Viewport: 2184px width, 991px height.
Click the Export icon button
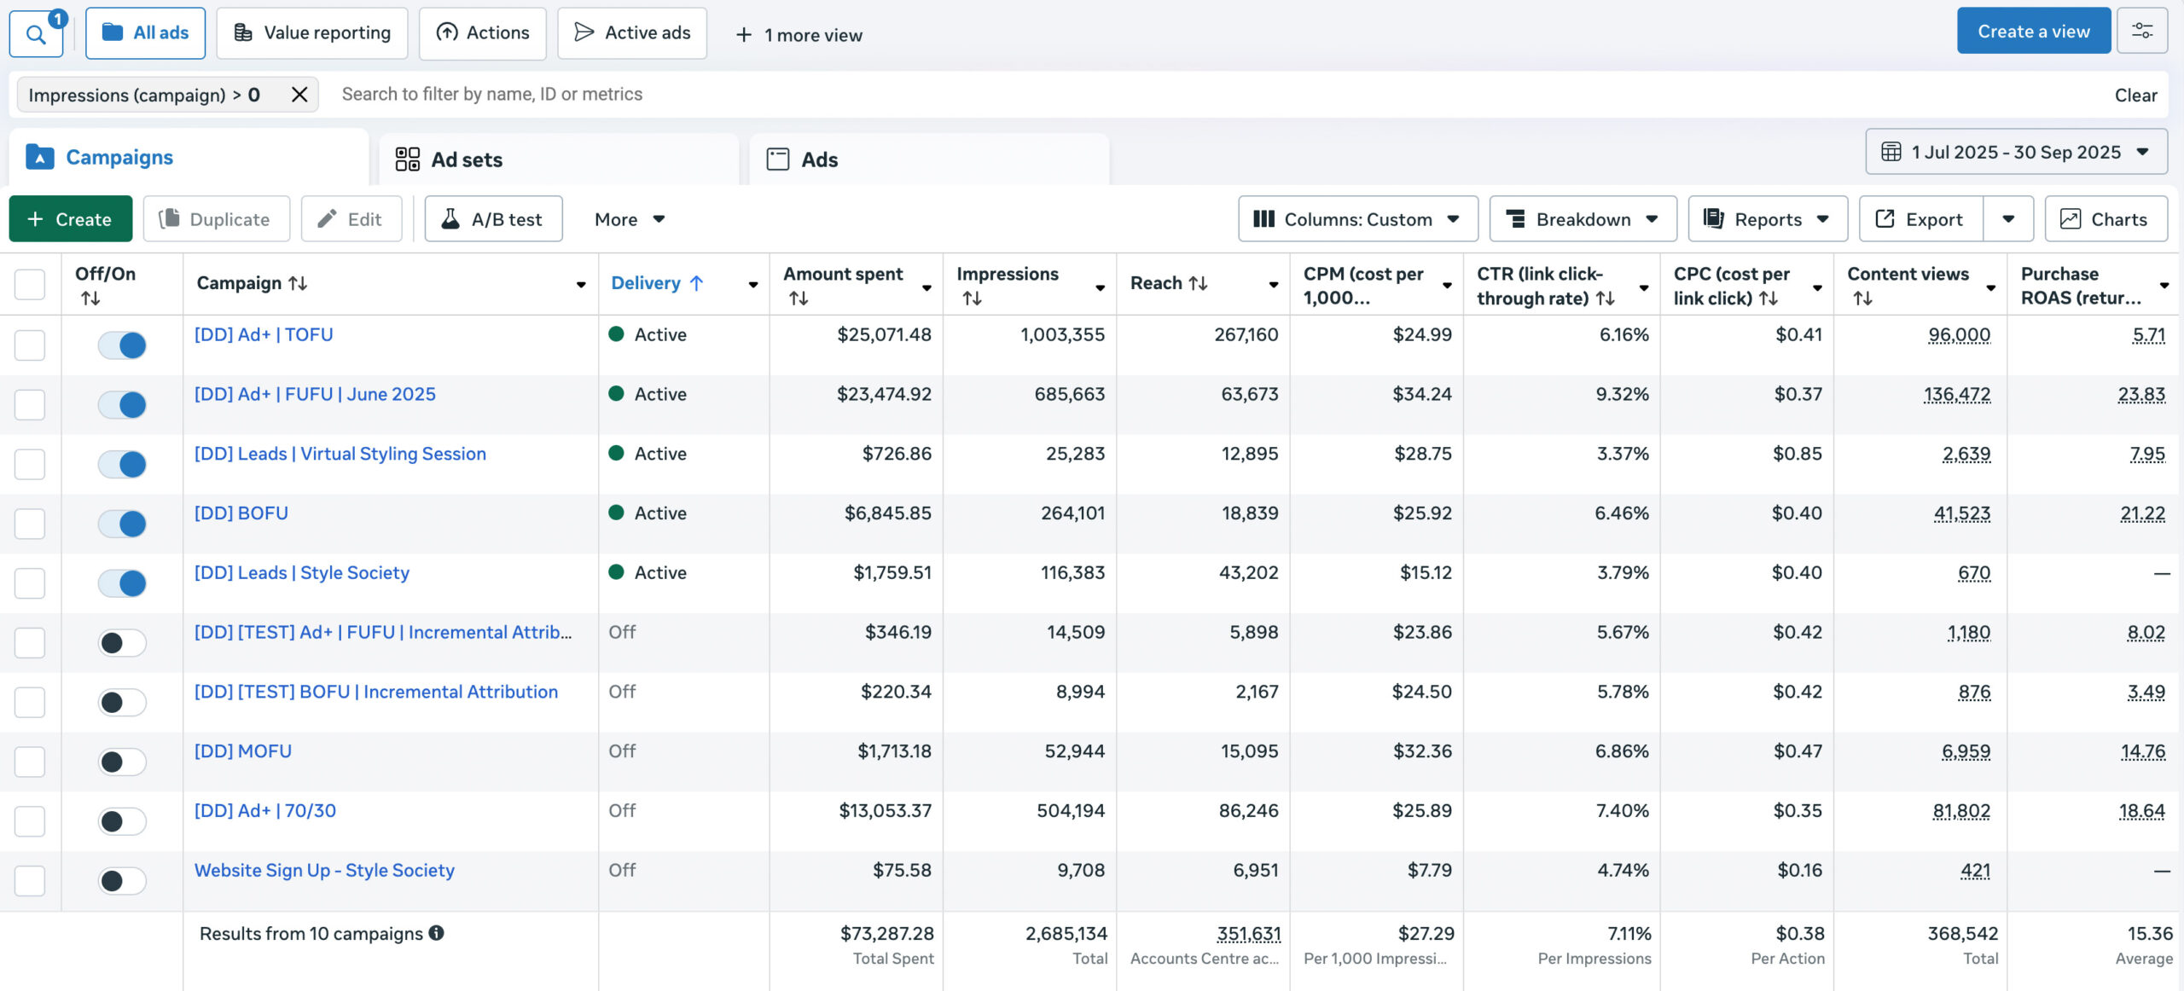pyautogui.click(x=1921, y=219)
